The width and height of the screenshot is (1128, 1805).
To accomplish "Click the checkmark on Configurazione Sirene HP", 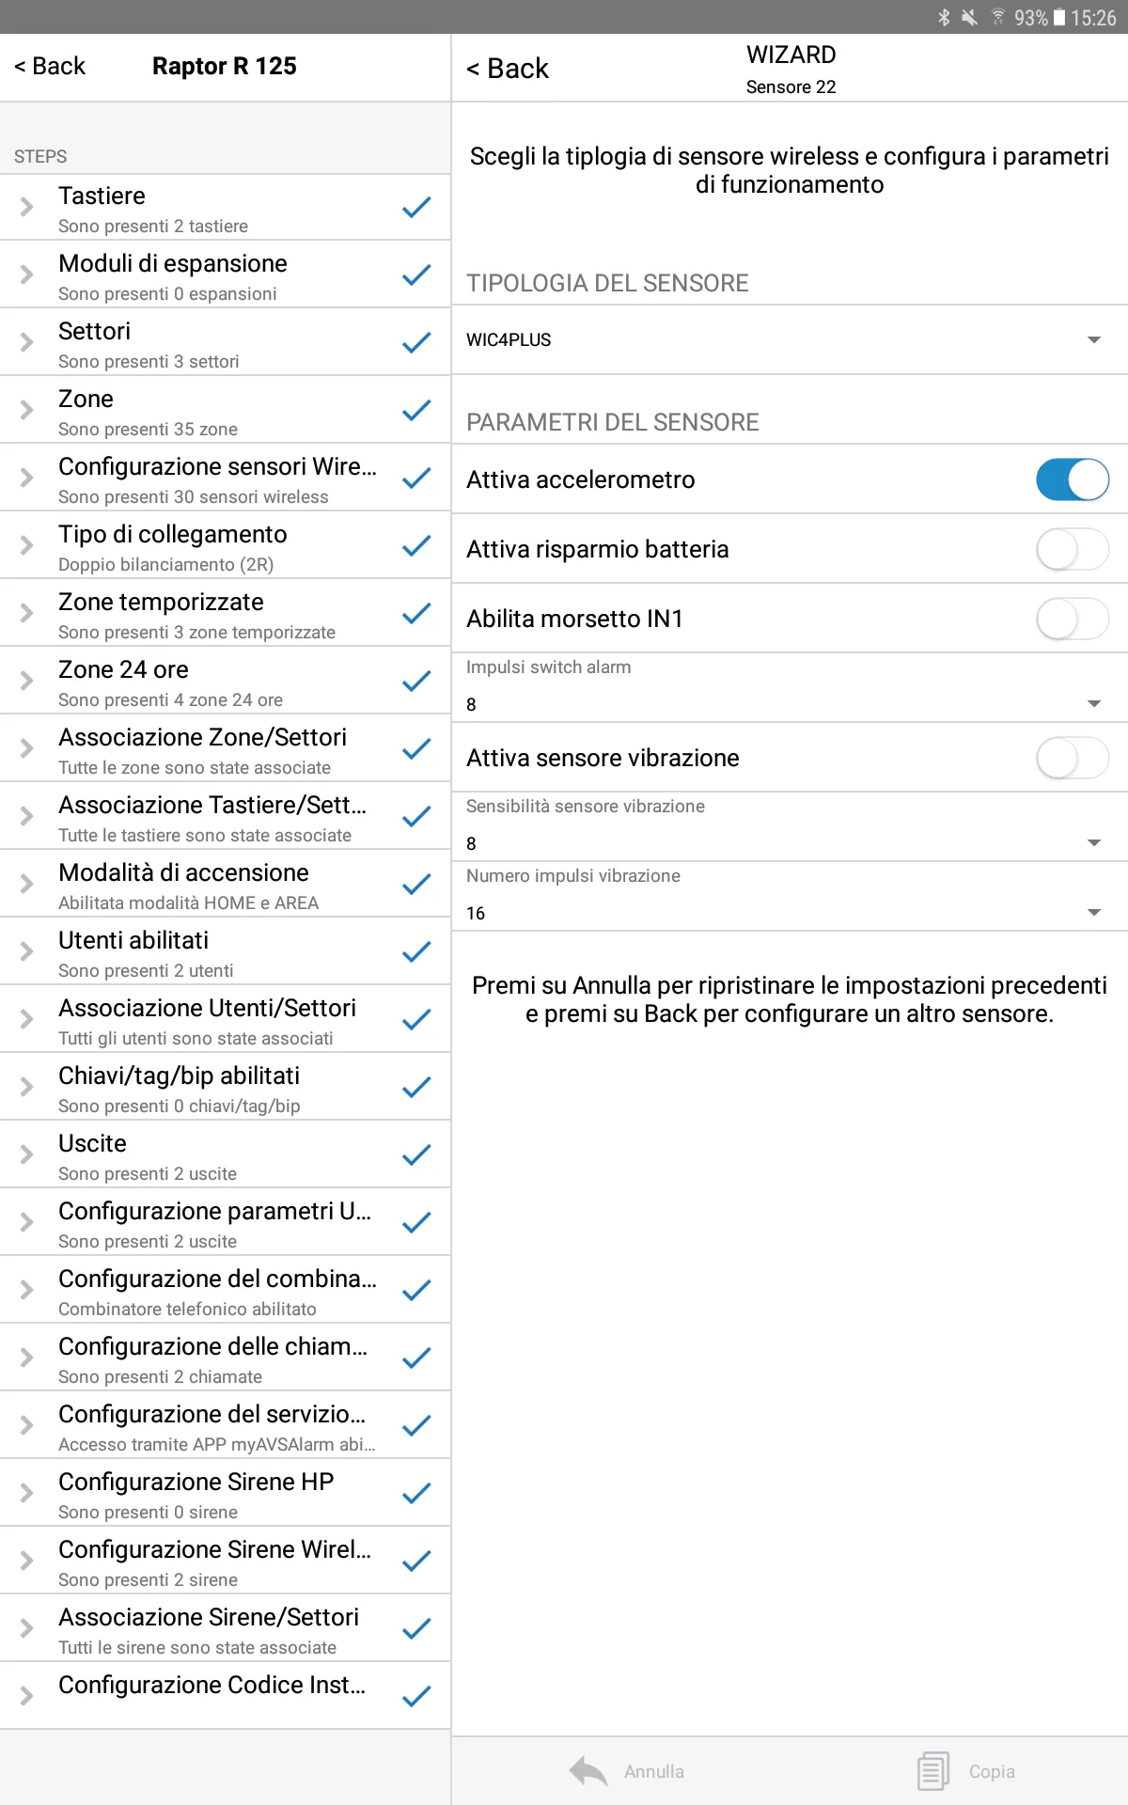I will [x=416, y=1493].
